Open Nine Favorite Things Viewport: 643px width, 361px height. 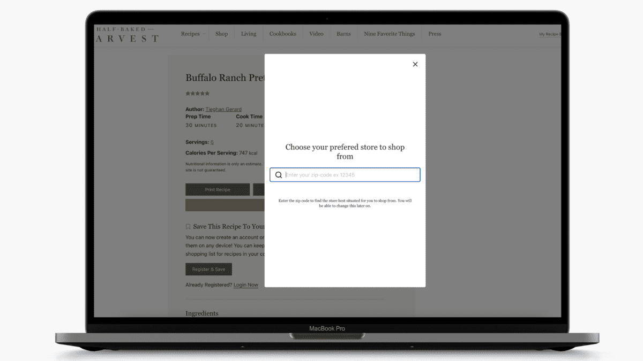pyautogui.click(x=389, y=34)
